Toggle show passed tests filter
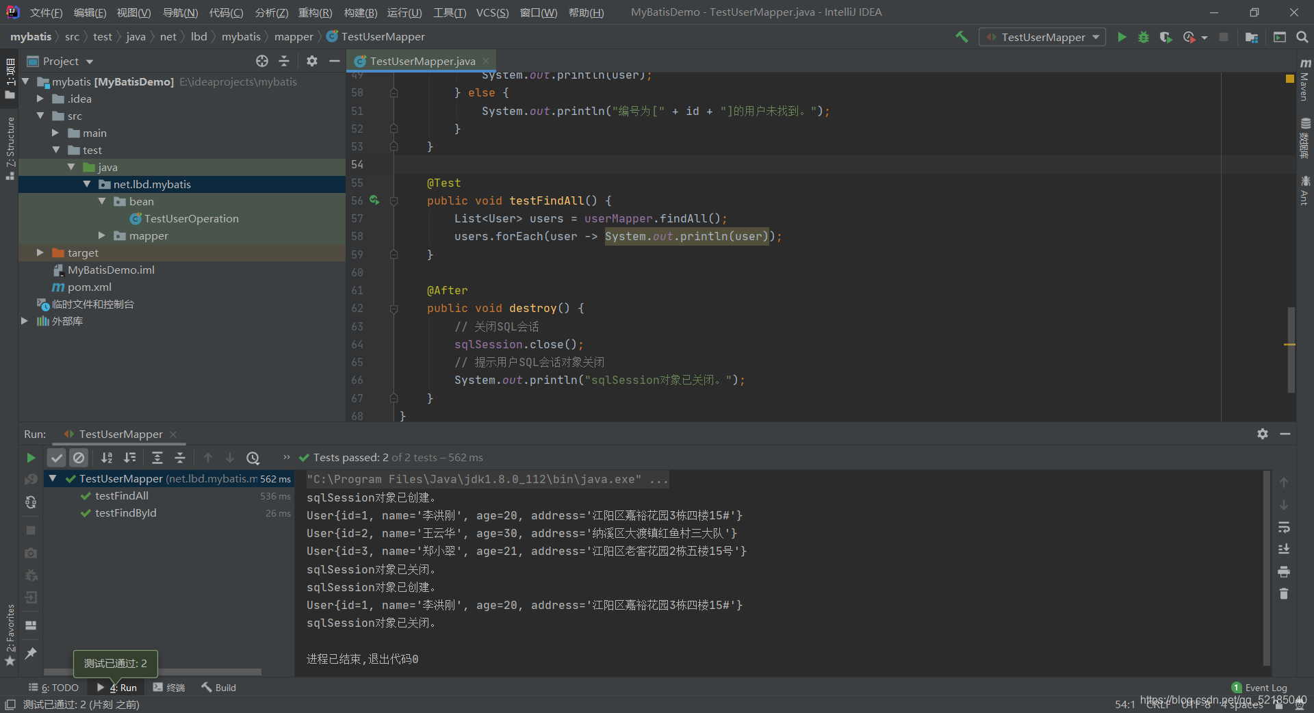This screenshot has width=1314, height=713. pyautogui.click(x=57, y=458)
